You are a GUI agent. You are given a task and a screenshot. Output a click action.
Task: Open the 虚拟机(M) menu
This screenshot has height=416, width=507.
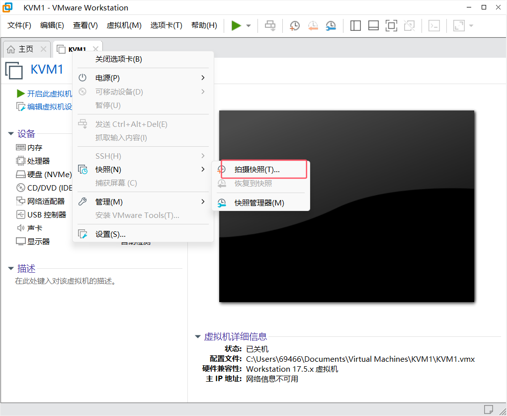(124, 25)
